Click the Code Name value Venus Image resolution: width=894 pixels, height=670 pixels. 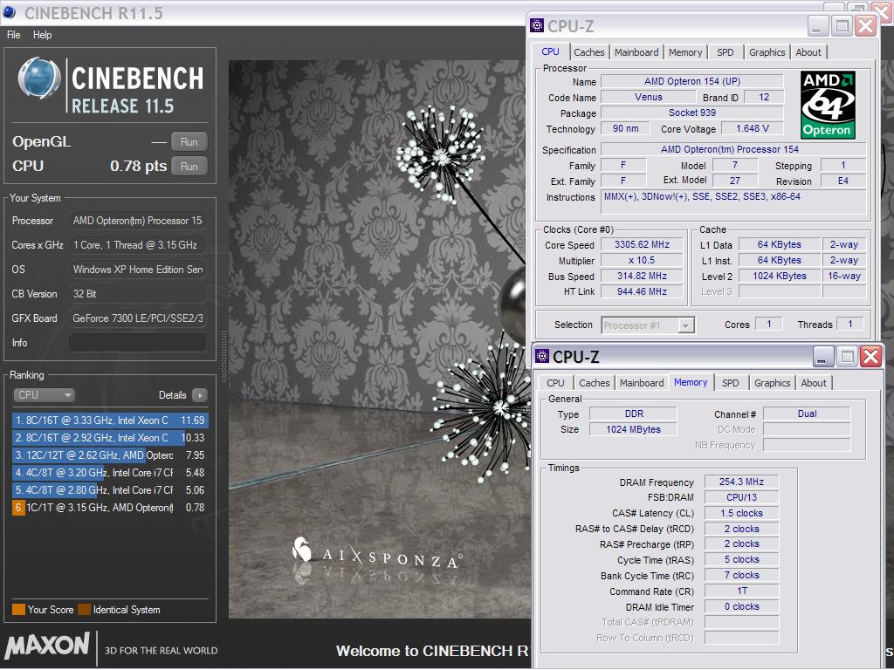point(649,98)
